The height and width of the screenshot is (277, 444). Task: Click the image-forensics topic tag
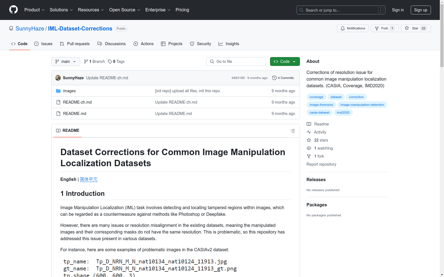point(321,105)
